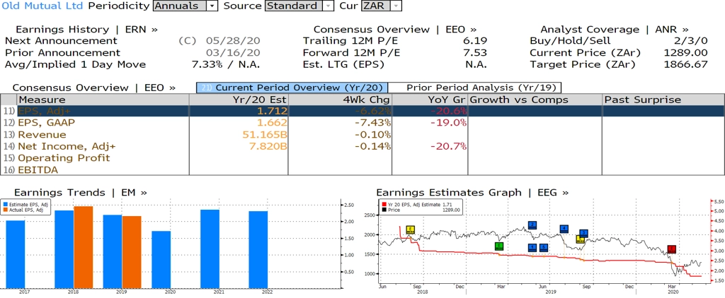Open the Cur ZAR currency dropdown
The width and height of the screenshot is (725, 298).
(382, 6)
